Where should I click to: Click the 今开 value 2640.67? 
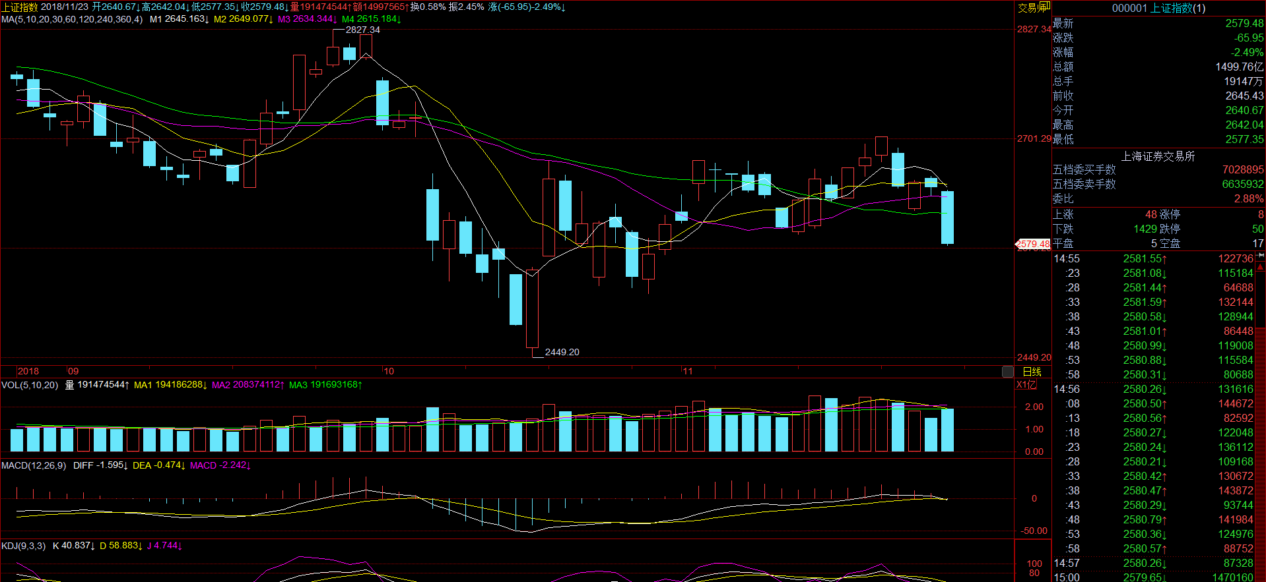[1244, 110]
